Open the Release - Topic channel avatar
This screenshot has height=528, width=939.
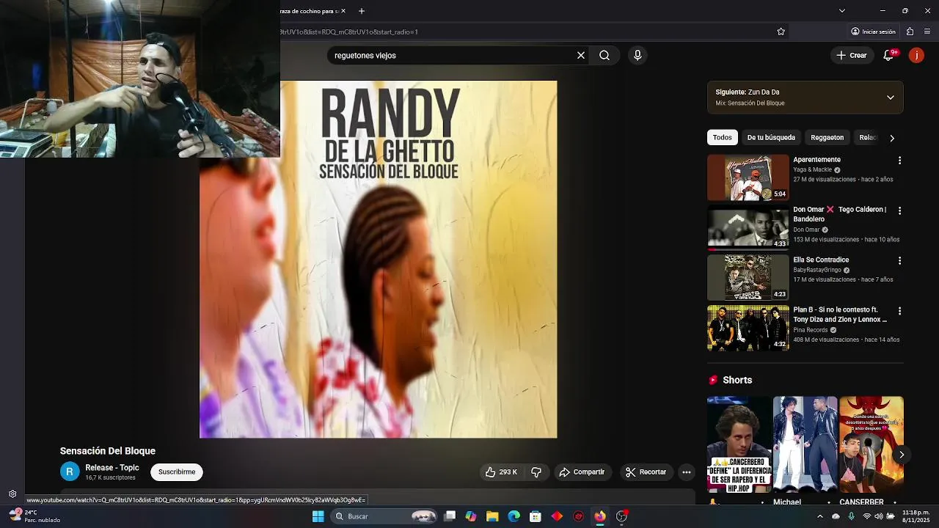[x=70, y=472]
